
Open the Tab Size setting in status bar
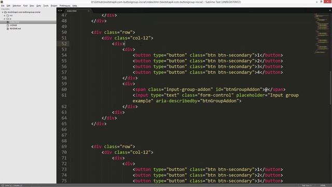click(x=307, y=185)
